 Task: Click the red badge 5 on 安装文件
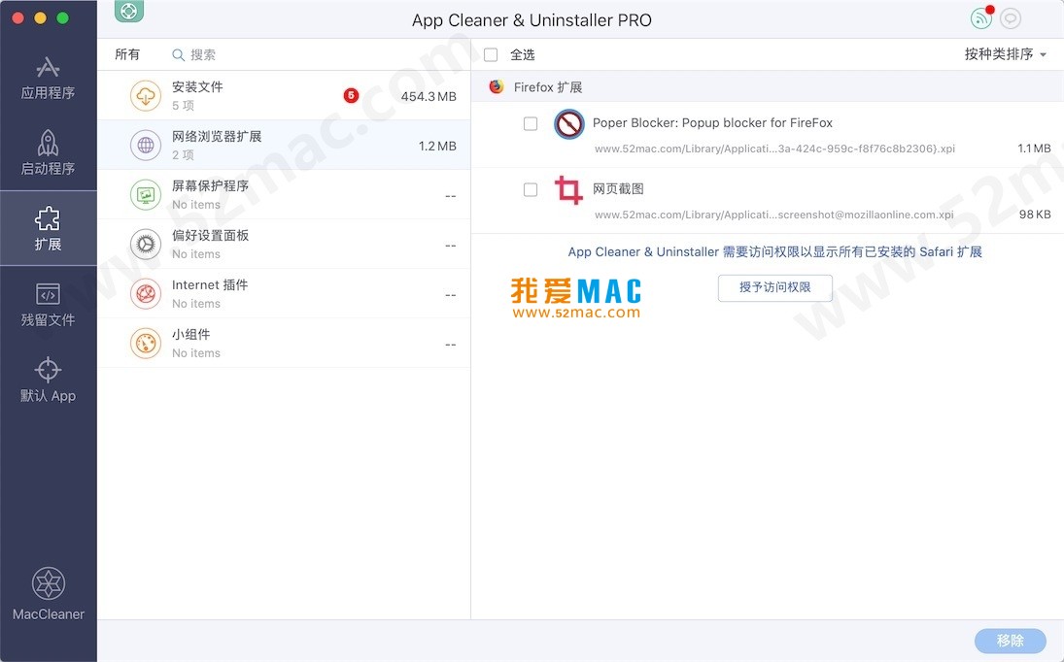pyautogui.click(x=351, y=95)
